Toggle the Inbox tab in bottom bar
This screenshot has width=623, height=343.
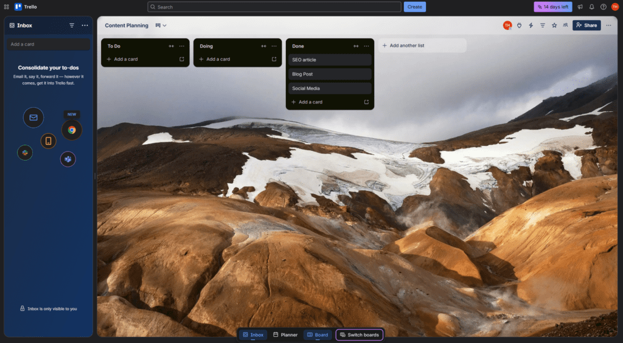coord(253,334)
